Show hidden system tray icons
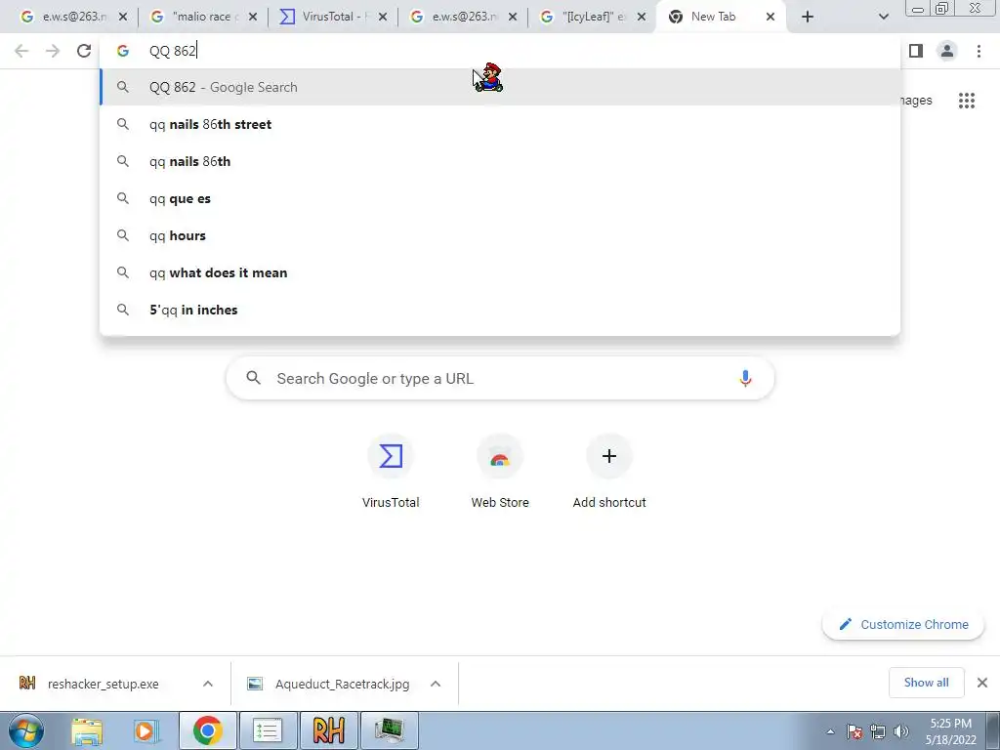 tap(830, 732)
